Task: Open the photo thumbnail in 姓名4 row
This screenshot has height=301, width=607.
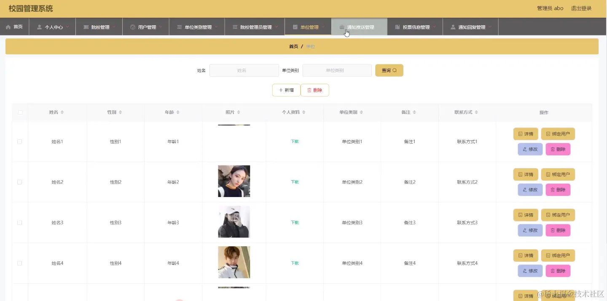Action: (x=234, y=262)
